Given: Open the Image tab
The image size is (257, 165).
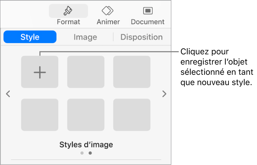Looking at the screenshot, I should [85, 37].
